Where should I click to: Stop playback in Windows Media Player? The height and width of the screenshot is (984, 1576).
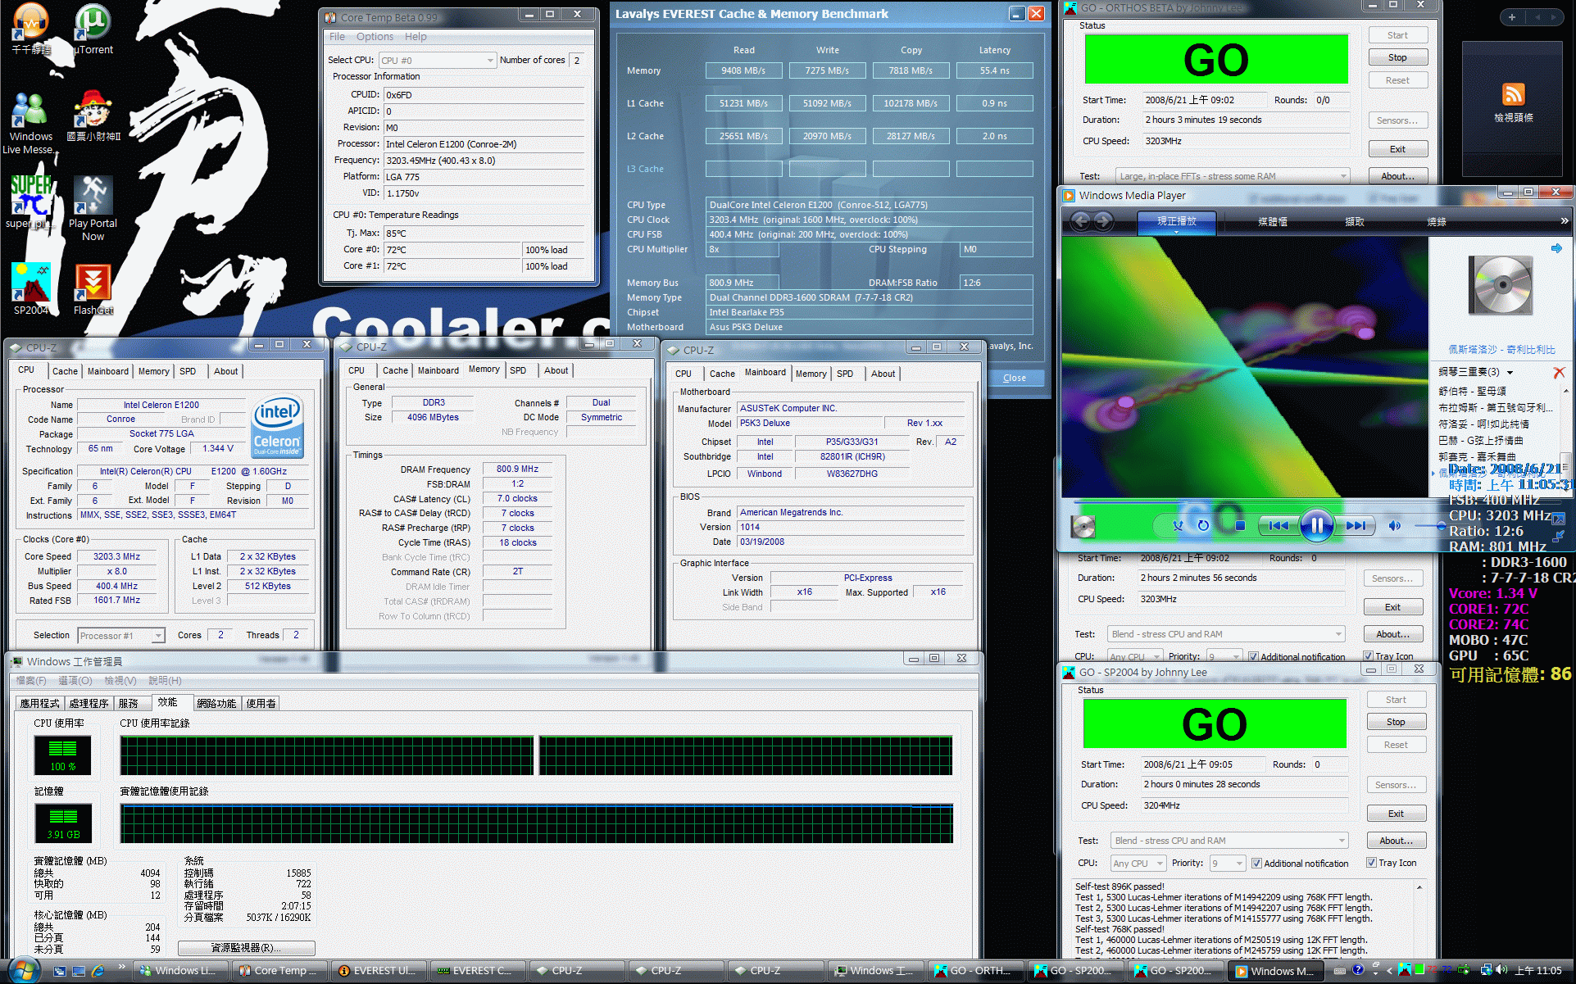pyautogui.click(x=1240, y=525)
